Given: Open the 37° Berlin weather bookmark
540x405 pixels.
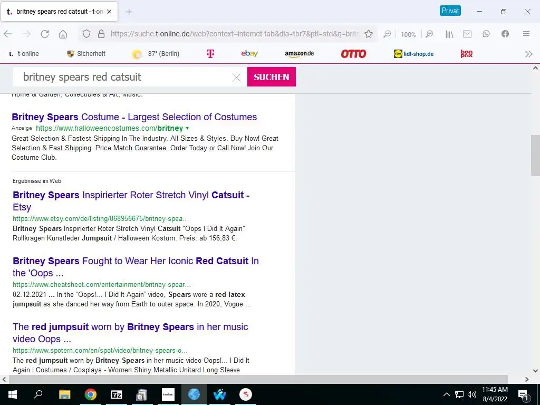Looking at the screenshot, I should [156, 54].
